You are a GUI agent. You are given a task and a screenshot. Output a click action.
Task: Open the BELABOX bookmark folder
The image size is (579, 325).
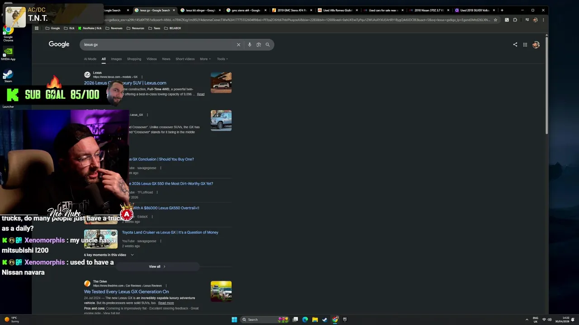coord(172,28)
